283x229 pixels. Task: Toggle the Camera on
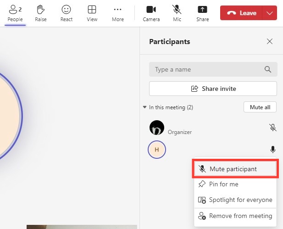point(151,13)
